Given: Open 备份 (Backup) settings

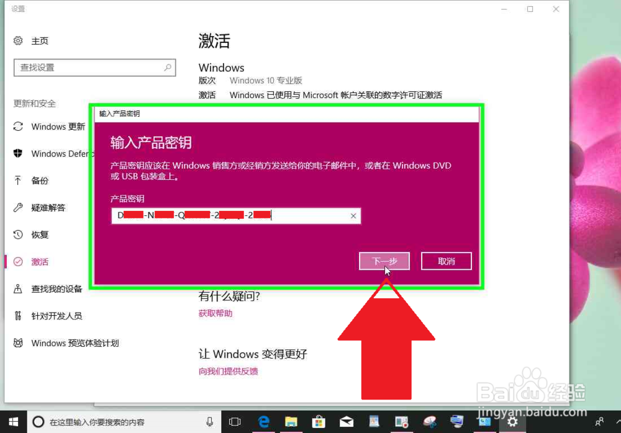Looking at the screenshot, I should point(39,181).
